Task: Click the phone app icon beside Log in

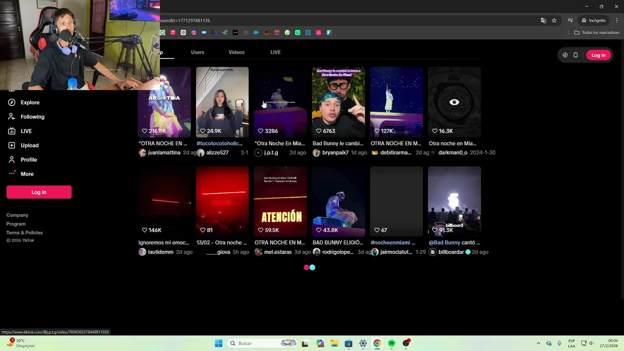Action: [x=575, y=55]
